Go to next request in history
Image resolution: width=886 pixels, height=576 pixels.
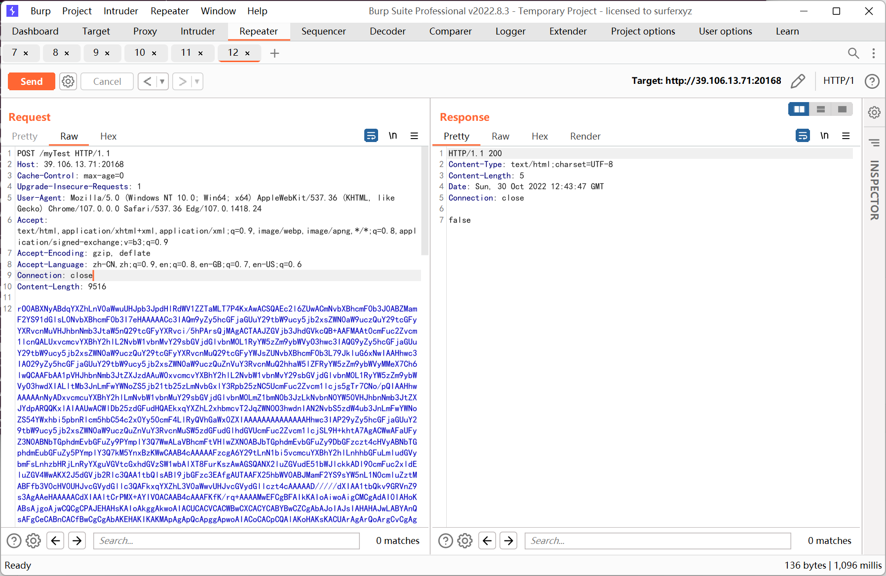(x=182, y=81)
